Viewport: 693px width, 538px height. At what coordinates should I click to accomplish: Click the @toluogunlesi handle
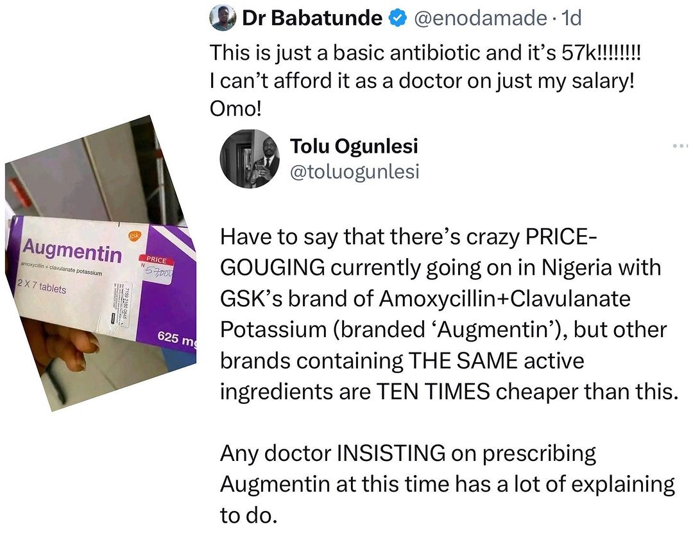point(355,172)
